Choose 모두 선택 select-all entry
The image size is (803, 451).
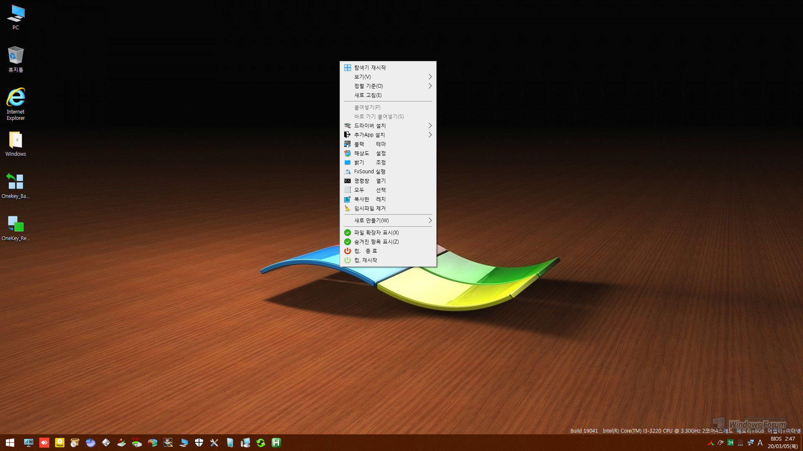pyautogui.click(x=388, y=190)
